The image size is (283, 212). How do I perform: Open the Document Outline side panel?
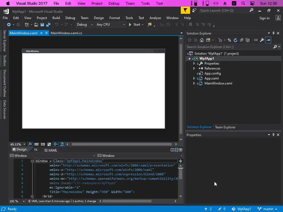click(5, 83)
